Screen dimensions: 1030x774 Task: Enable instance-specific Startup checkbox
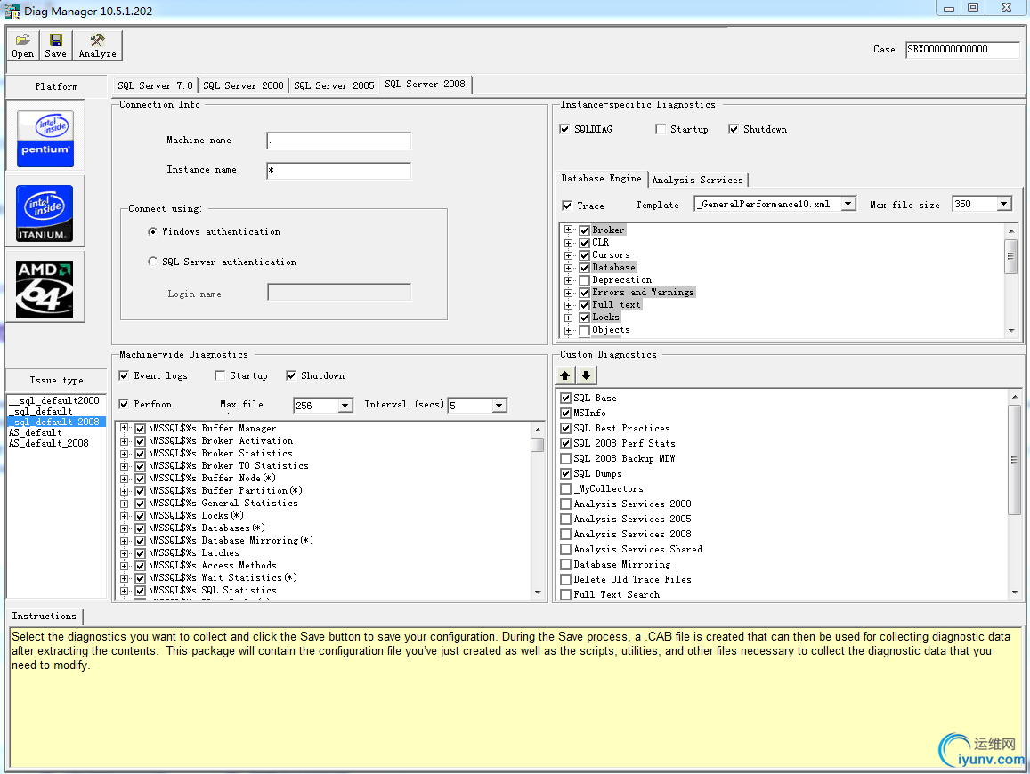(661, 129)
